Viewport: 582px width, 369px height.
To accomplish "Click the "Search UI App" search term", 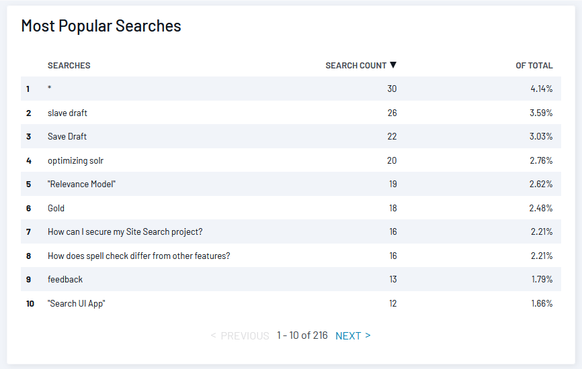I will pyautogui.click(x=77, y=304).
